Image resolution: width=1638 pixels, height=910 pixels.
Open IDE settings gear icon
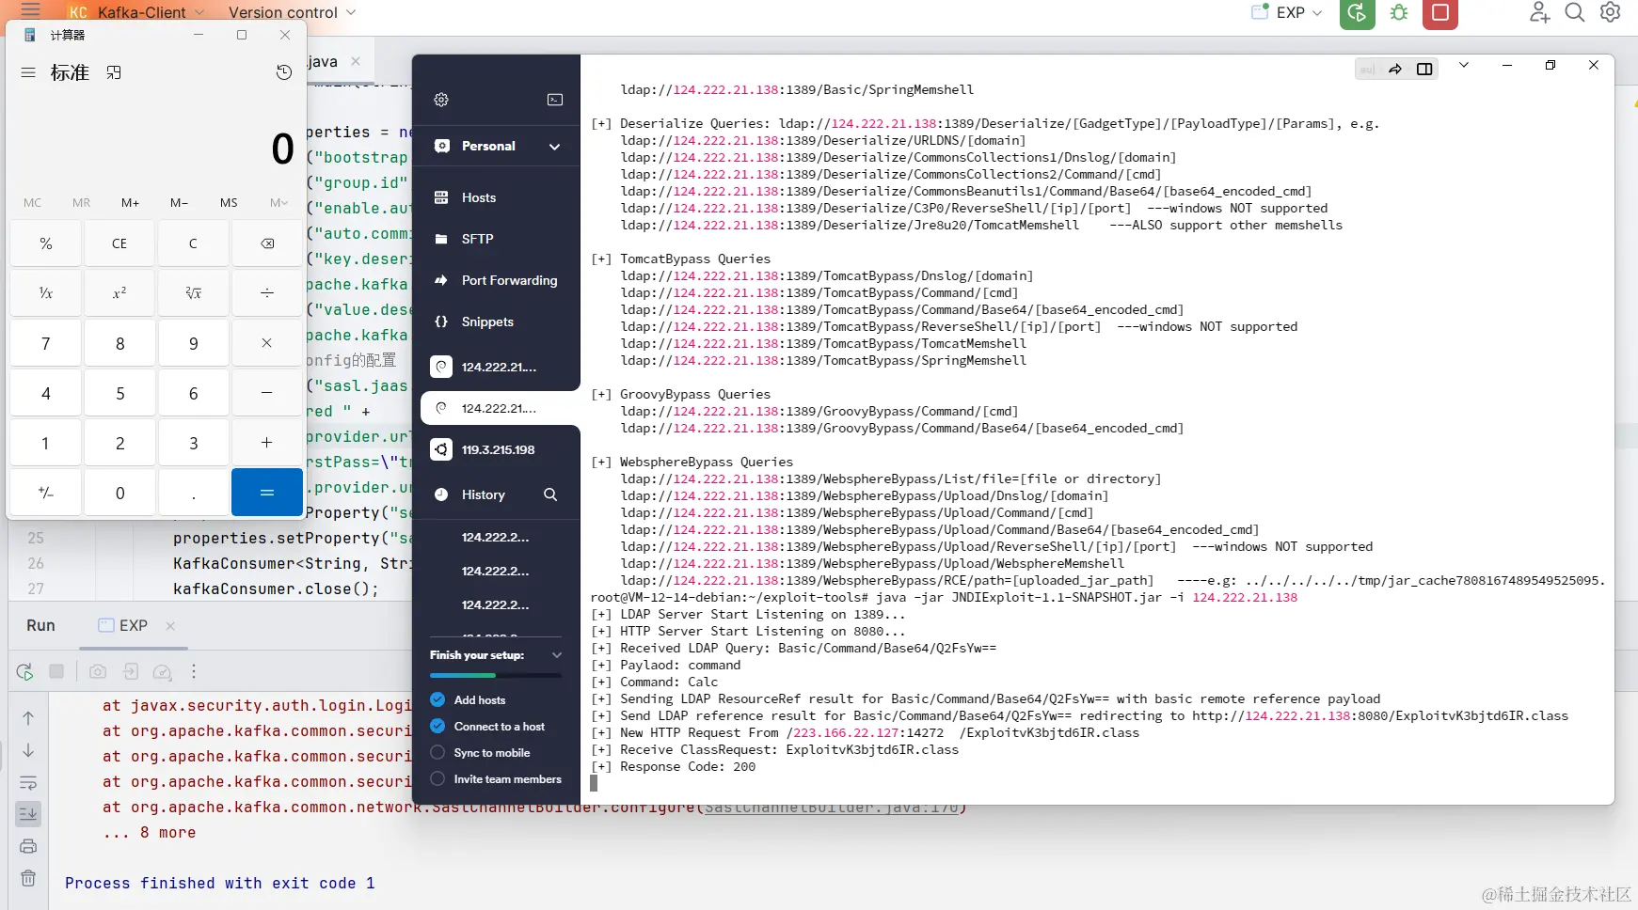pos(1610,12)
